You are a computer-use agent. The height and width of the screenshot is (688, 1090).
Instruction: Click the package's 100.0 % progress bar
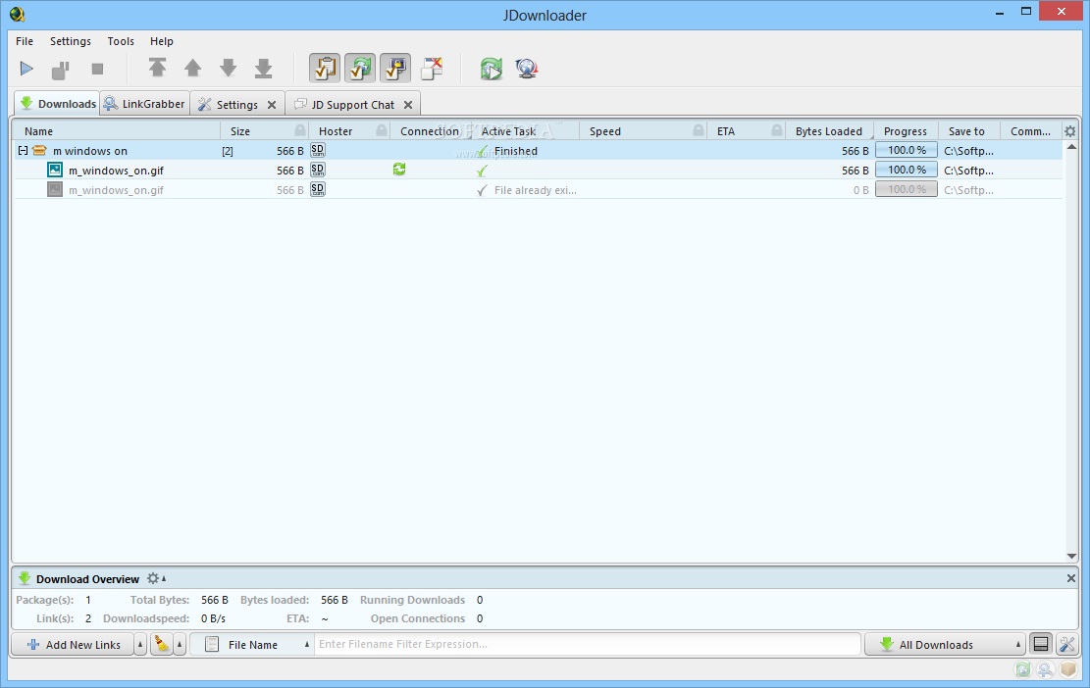(906, 150)
